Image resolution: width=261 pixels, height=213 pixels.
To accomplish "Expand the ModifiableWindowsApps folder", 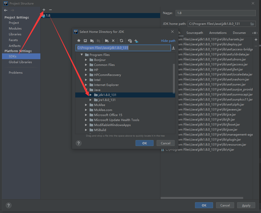I will [86, 125].
